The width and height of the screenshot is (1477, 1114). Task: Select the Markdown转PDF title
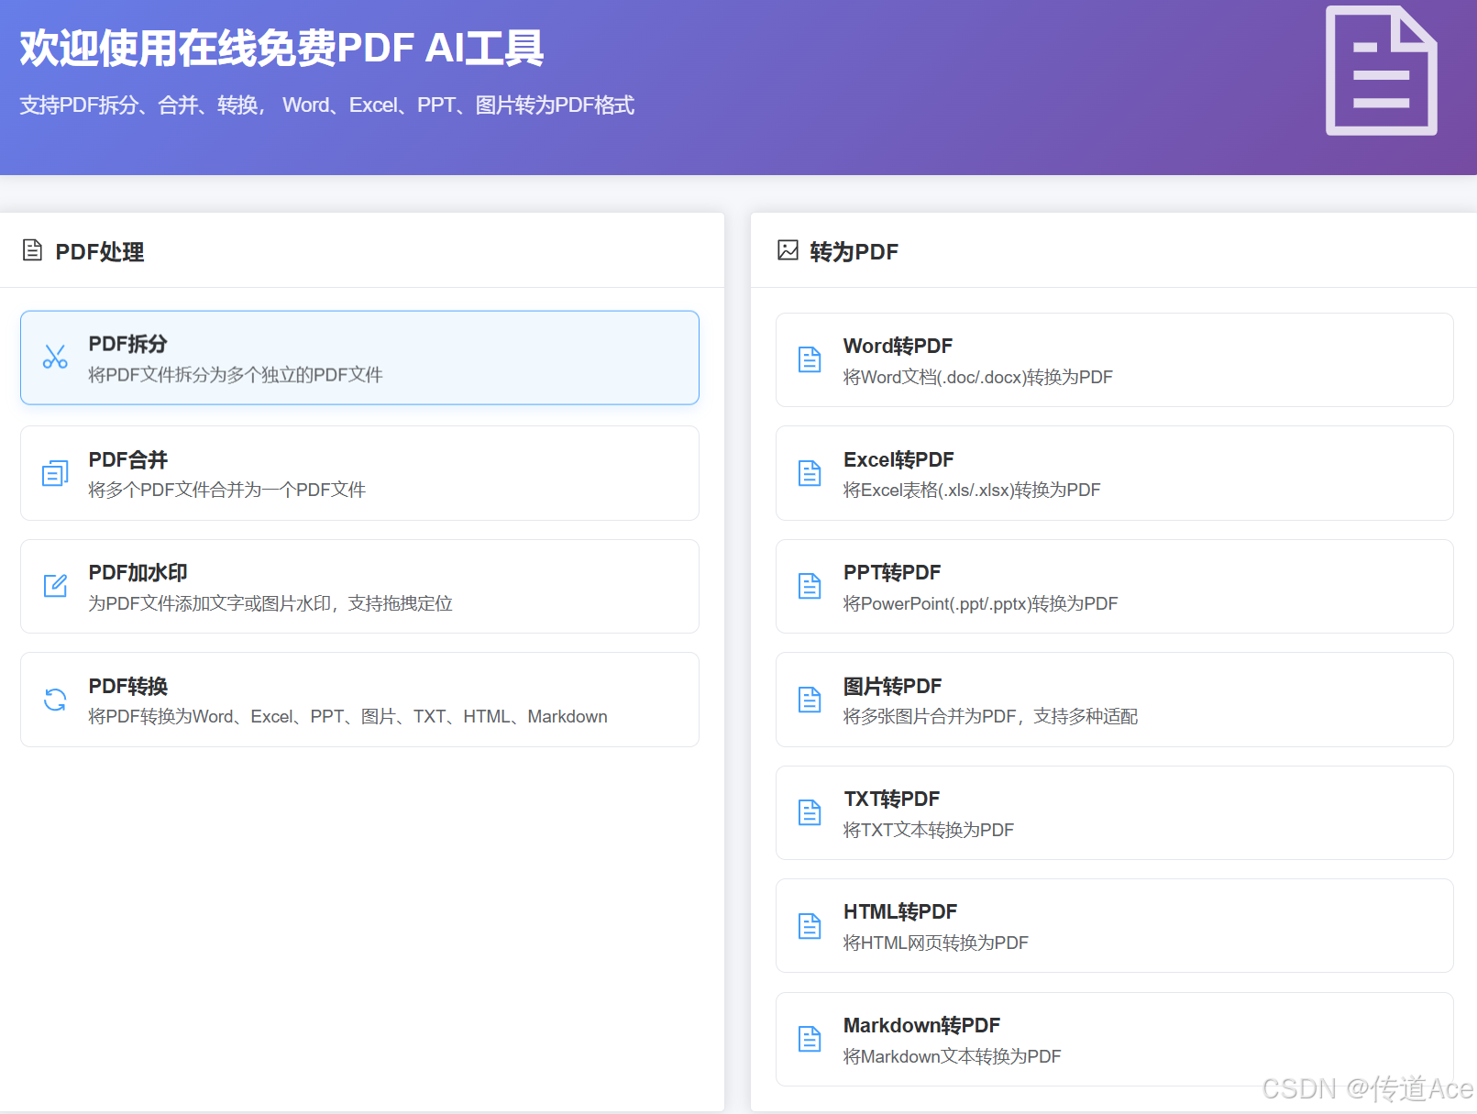(921, 1025)
